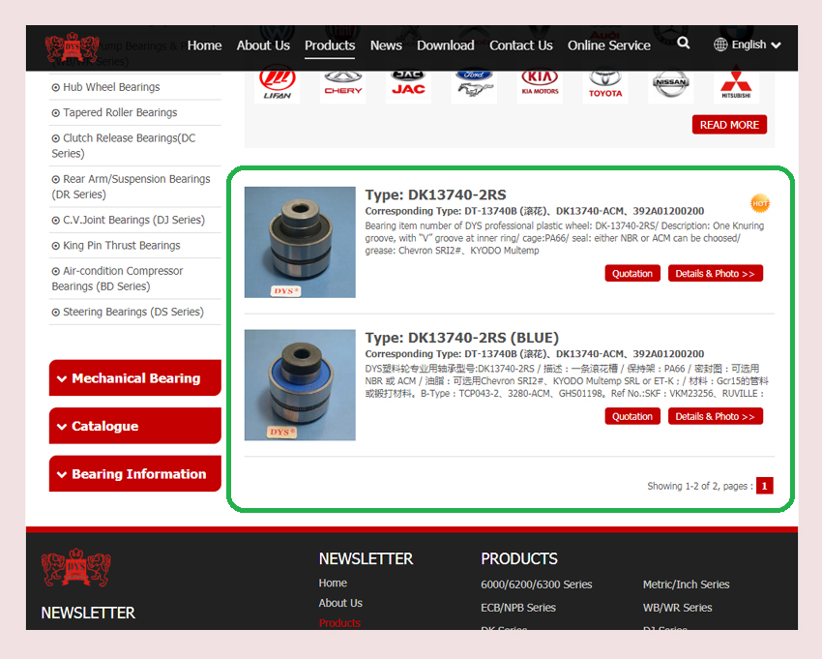Image resolution: width=822 pixels, height=659 pixels.
Task: Open the Ford Mustang brand logo
Action: [474, 83]
